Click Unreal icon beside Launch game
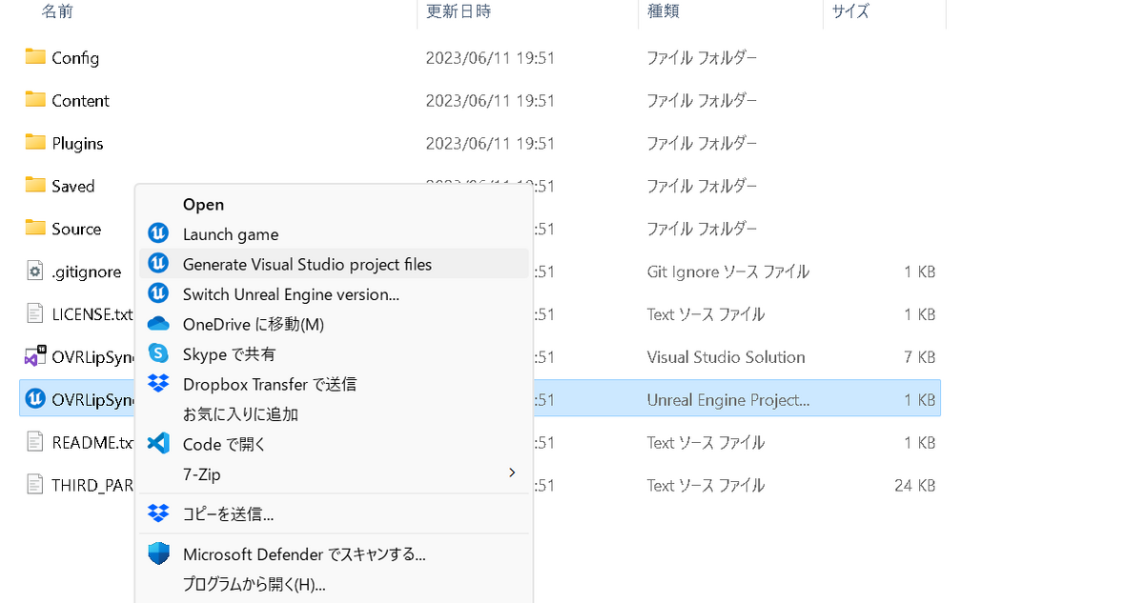This screenshot has width=1144, height=603. [158, 233]
